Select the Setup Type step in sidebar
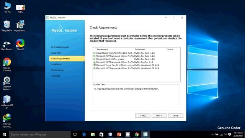Screen dimensions: 245x138 click(x=56, y=53)
